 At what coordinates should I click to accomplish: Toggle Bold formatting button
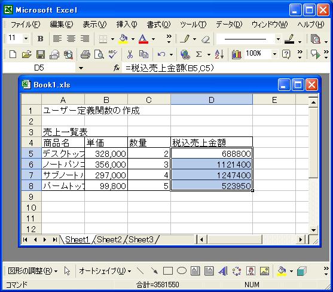click(40, 39)
